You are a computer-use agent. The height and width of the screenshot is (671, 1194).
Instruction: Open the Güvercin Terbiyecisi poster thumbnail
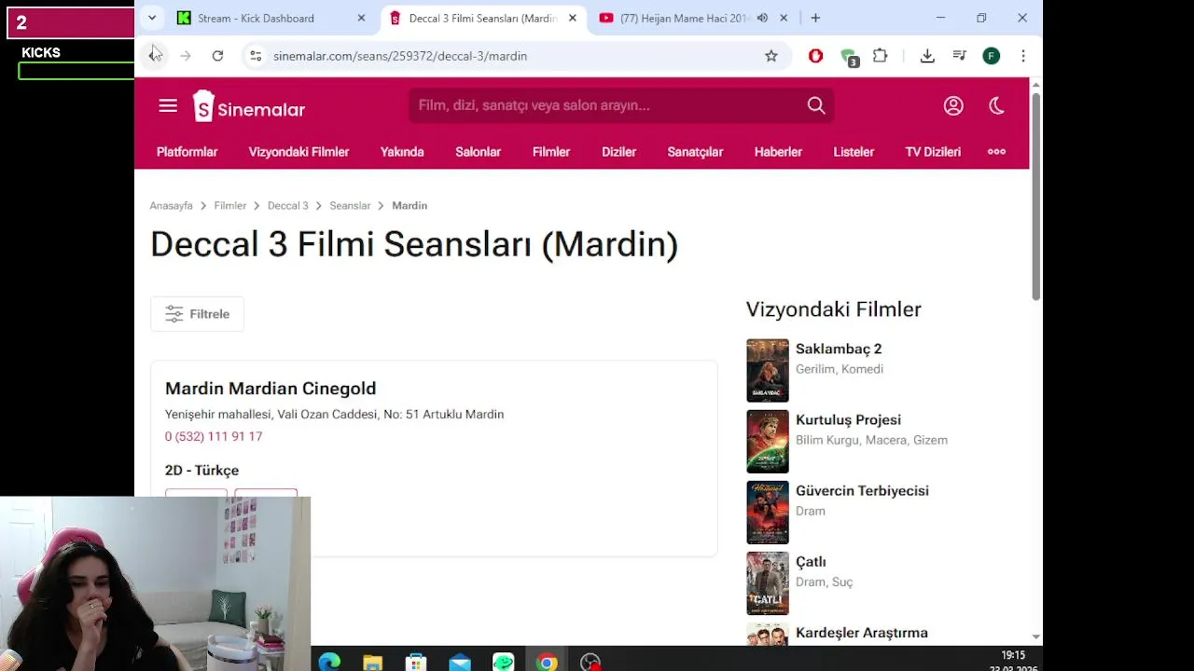point(768,513)
